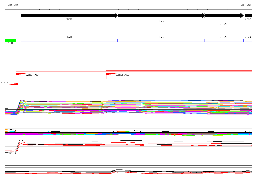Click the U2814.M14 text label

coord(32,75)
